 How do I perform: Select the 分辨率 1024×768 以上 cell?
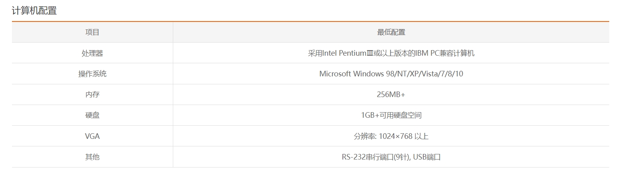[391, 136]
